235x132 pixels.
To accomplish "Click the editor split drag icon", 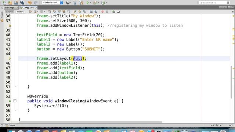I will click(x=233, y=12).
